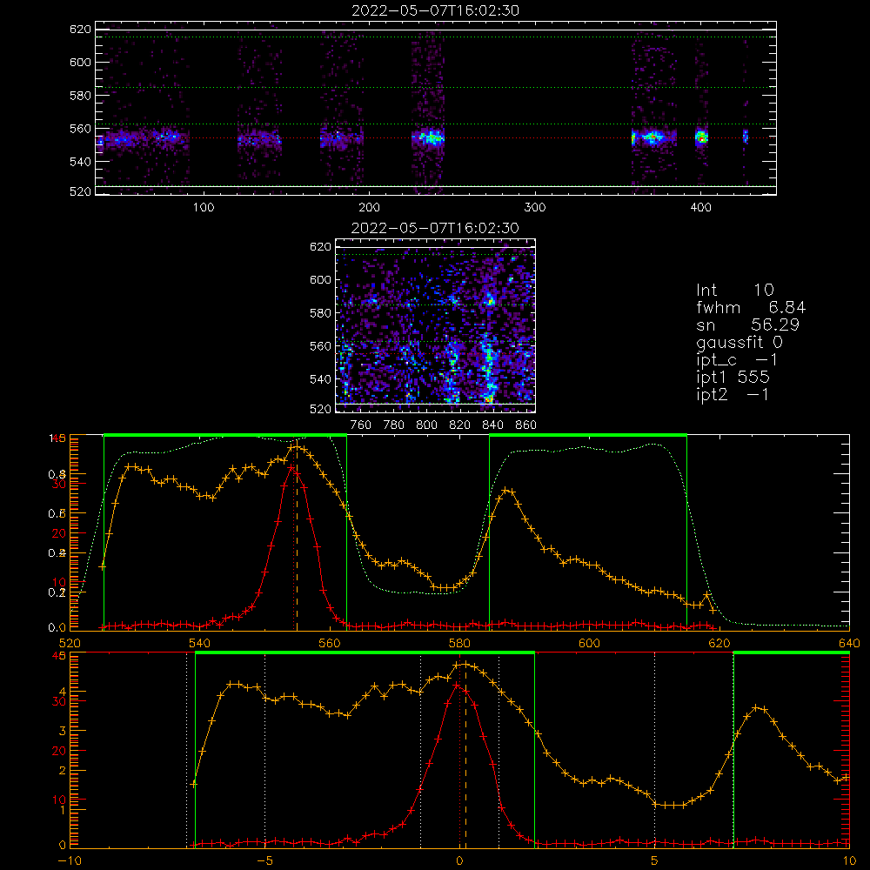Viewport: 870px width, 870px height.
Task: Click the middle image title 2022-05-07T16:02:30
Action: click(x=435, y=228)
